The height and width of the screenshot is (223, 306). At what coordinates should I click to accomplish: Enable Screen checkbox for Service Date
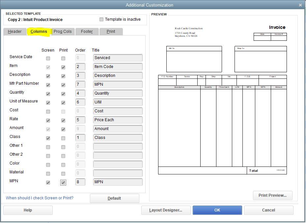pyautogui.click(x=48, y=58)
